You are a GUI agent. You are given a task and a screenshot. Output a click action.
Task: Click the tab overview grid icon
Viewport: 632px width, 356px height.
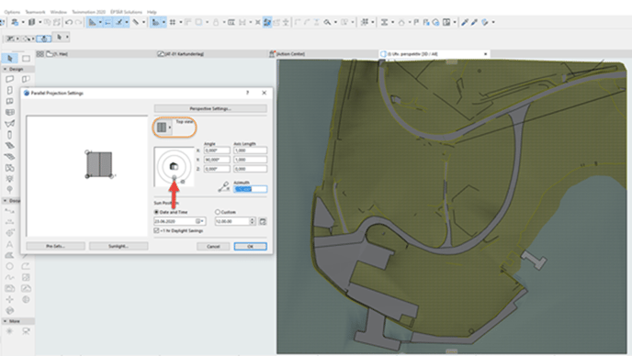[x=39, y=53]
